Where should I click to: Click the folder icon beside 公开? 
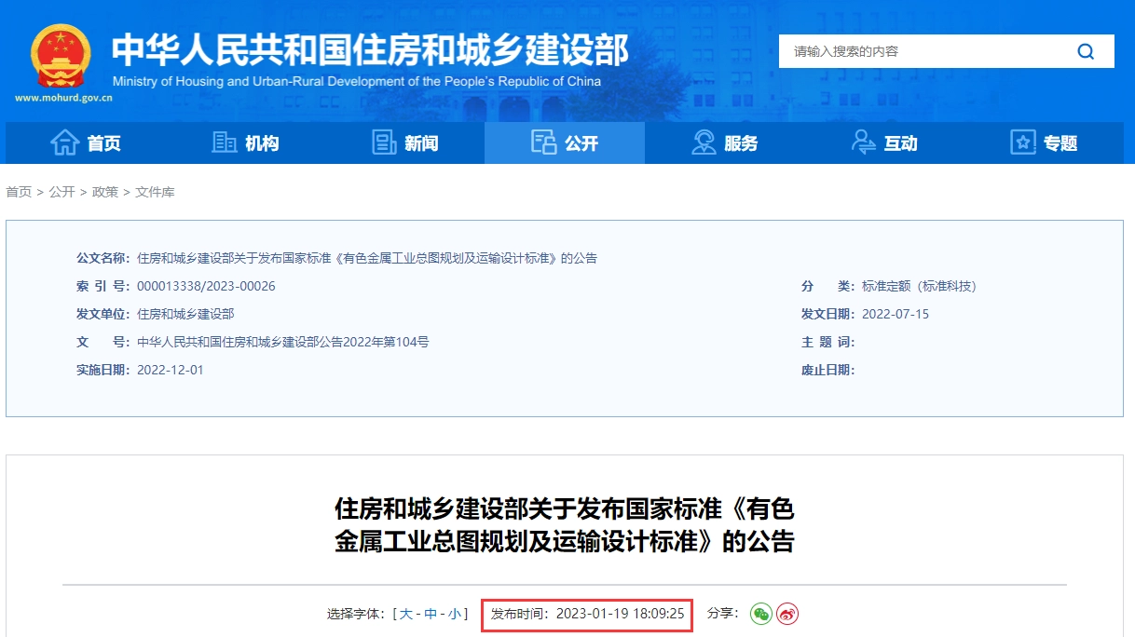[x=543, y=141]
